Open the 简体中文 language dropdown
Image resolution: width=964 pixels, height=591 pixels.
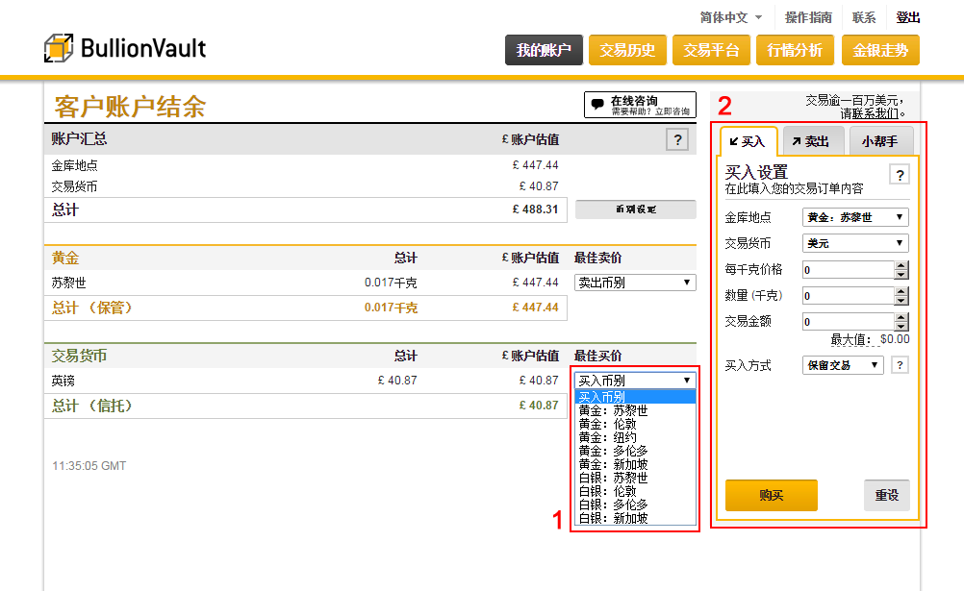[x=730, y=17]
